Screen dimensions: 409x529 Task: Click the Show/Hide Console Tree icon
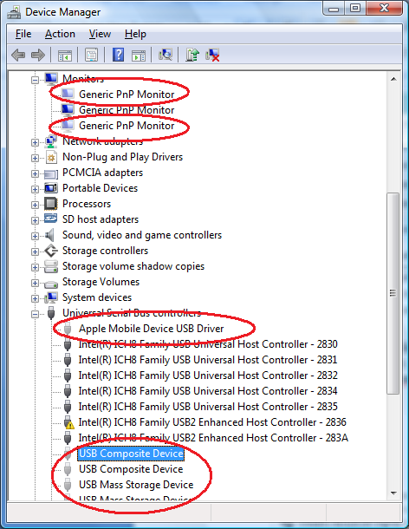pos(65,56)
